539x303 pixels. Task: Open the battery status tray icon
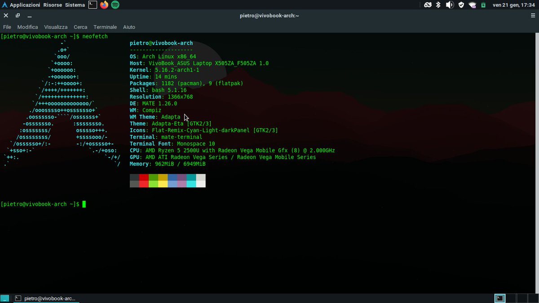point(483,5)
